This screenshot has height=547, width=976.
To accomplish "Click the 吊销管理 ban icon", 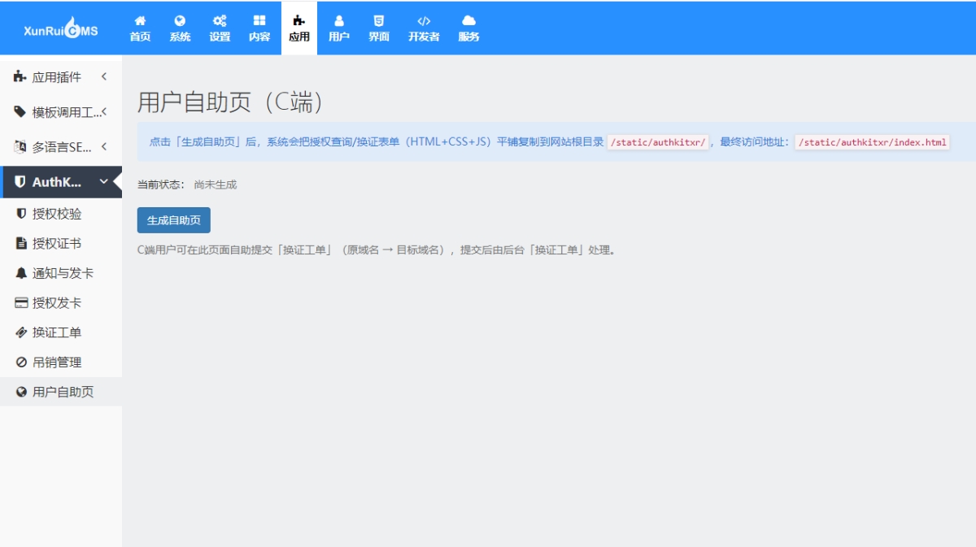I will click(x=22, y=362).
